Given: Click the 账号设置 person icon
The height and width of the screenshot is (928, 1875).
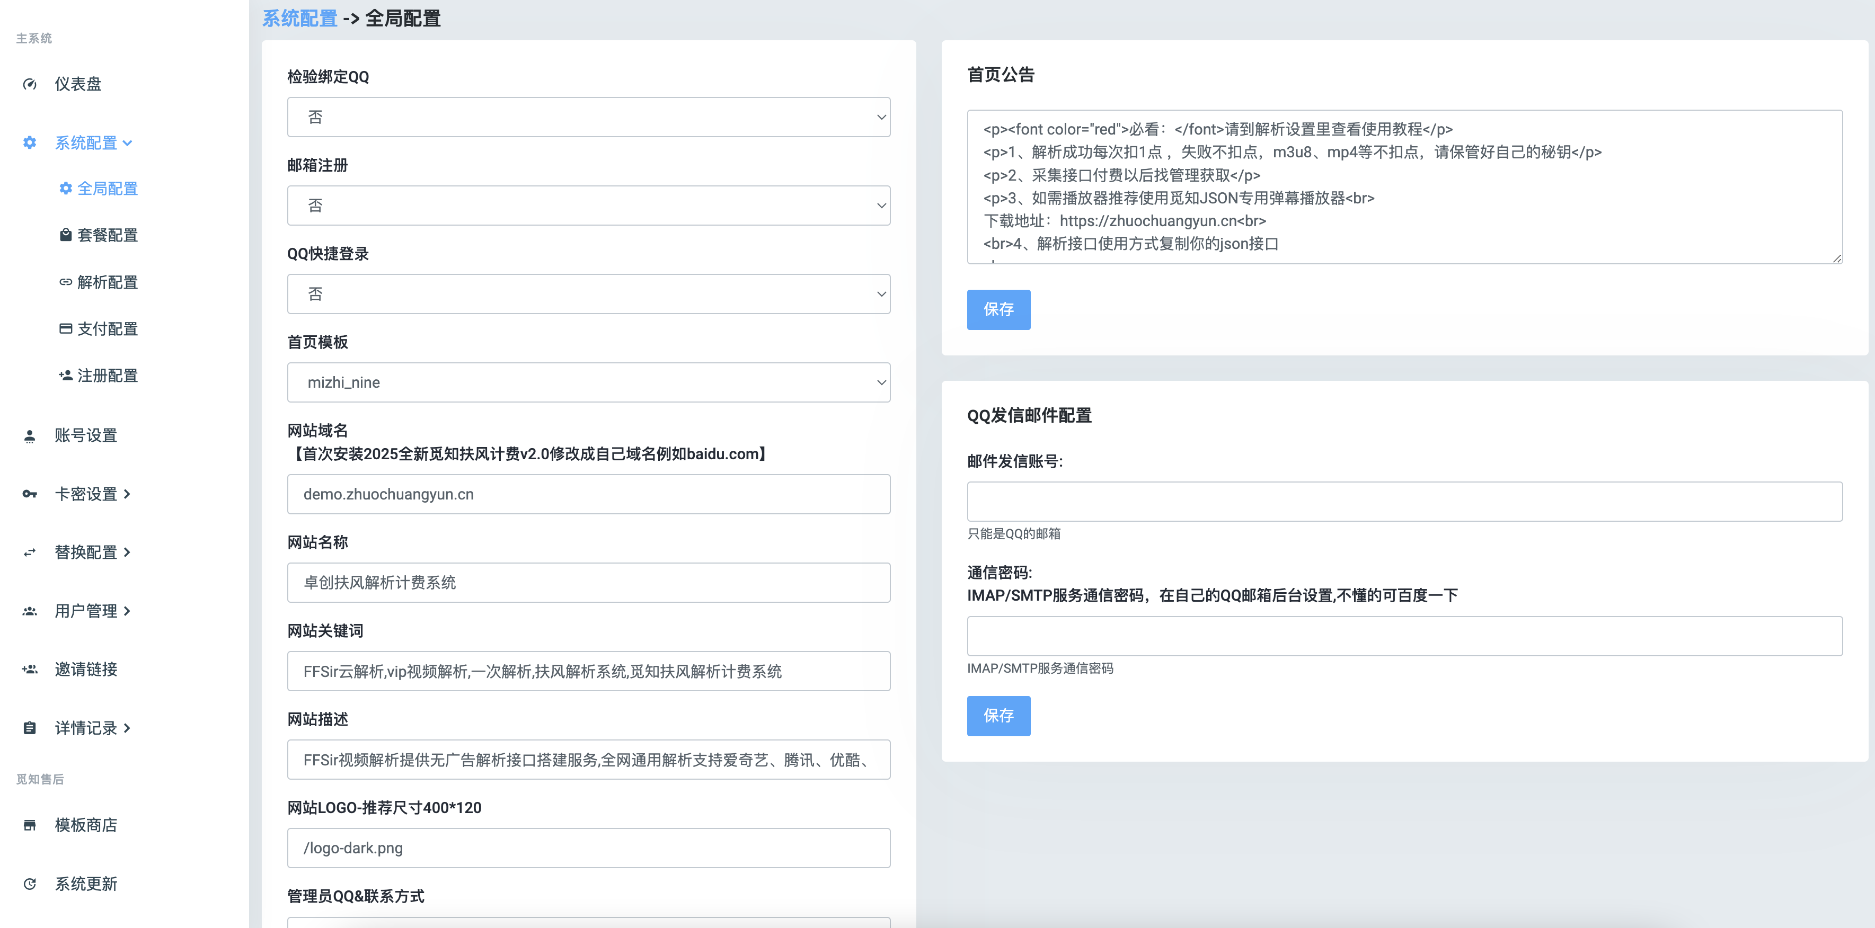Looking at the screenshot, I should click(x=30, y=435).
